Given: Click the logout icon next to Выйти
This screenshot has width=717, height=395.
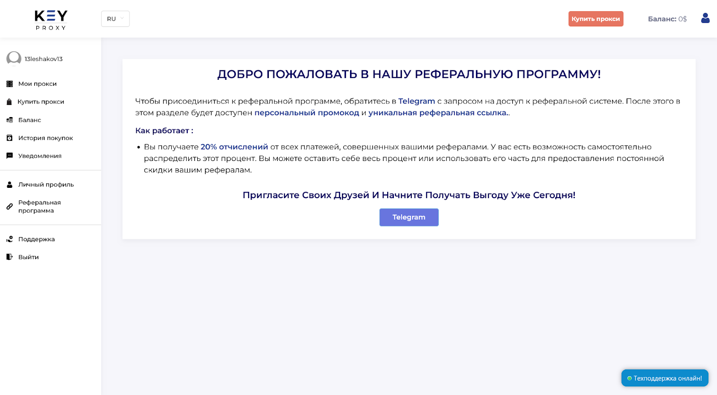Looking at the screenshot, I should tap(9, 257).
